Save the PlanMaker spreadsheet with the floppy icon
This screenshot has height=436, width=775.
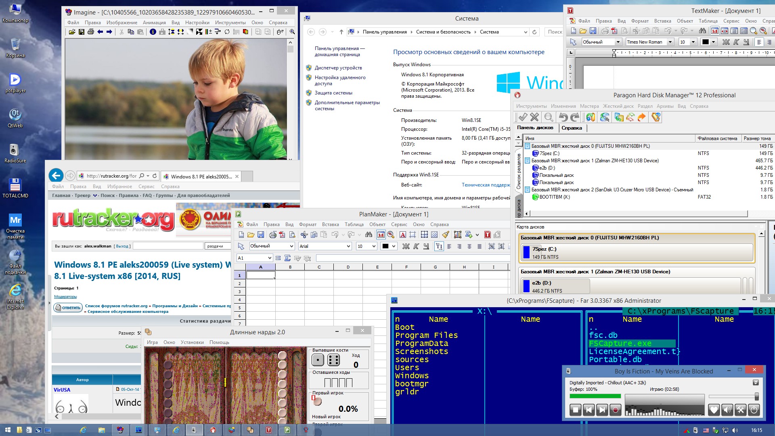coord(261,235)
